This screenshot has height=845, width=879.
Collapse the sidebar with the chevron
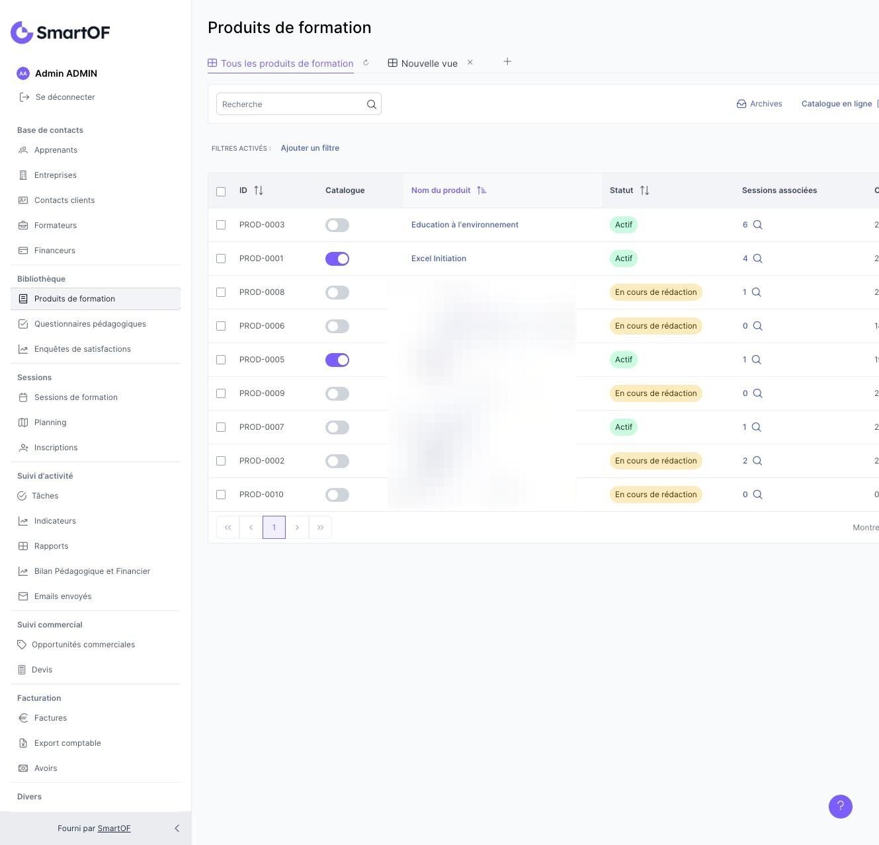tap(177, 828)
